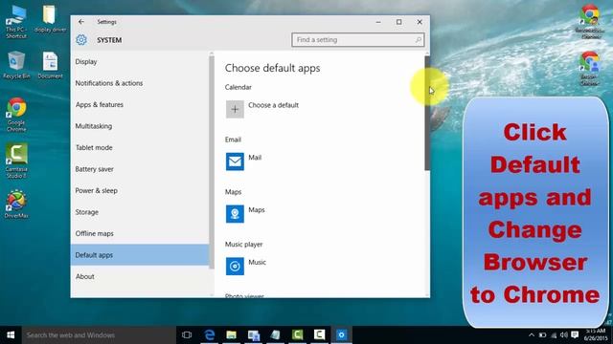
Task: Click the plus icon under Calendar
Action: pyautogui.click(x=235, y=109)
